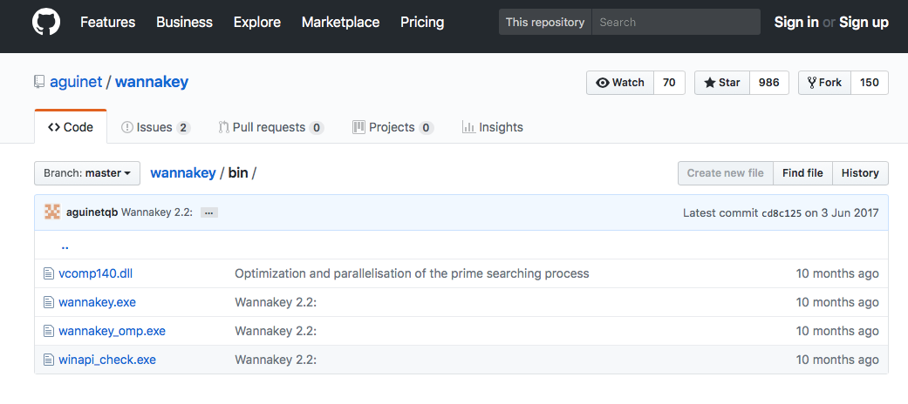Open the wannakey.exe file
908x404 pixels.
tap(98, 302)
